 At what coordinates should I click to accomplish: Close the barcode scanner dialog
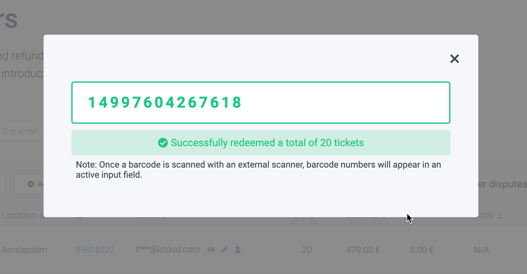pos(454,59)
